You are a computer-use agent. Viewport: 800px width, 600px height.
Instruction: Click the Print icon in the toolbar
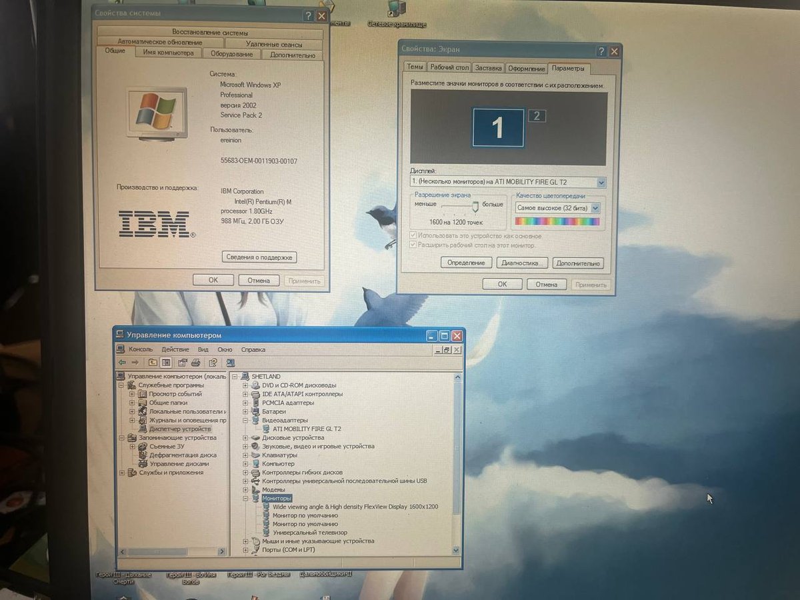[196, 363]
